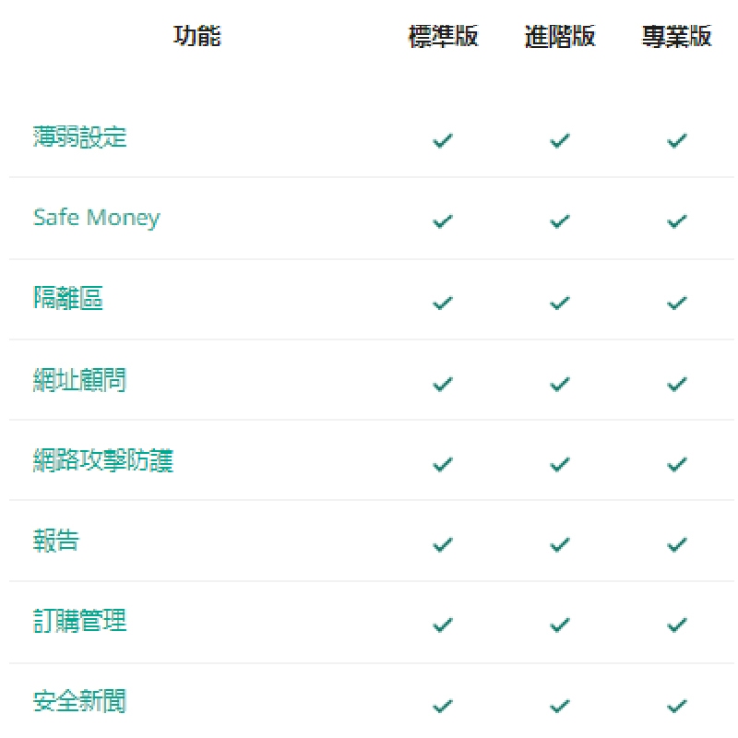Viewport: 738px width, 738px height.
Task: Click 專業版 checkmark for 報告
Action: [x=677, y=544]
